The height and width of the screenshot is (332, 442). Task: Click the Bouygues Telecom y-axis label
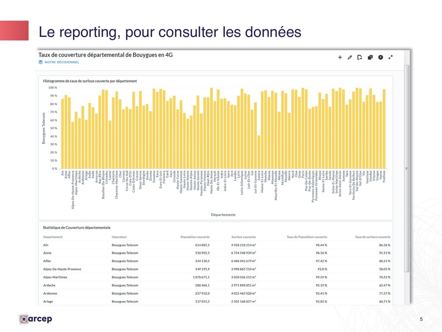click(44, 128)
